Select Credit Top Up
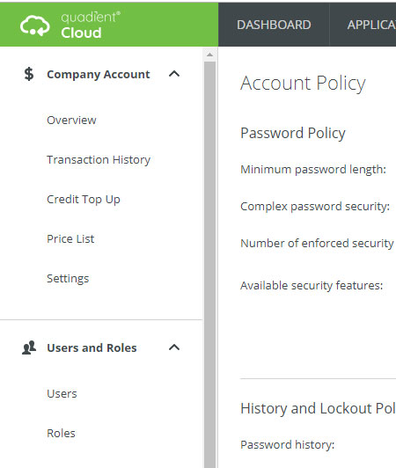 tap(84, 200)
